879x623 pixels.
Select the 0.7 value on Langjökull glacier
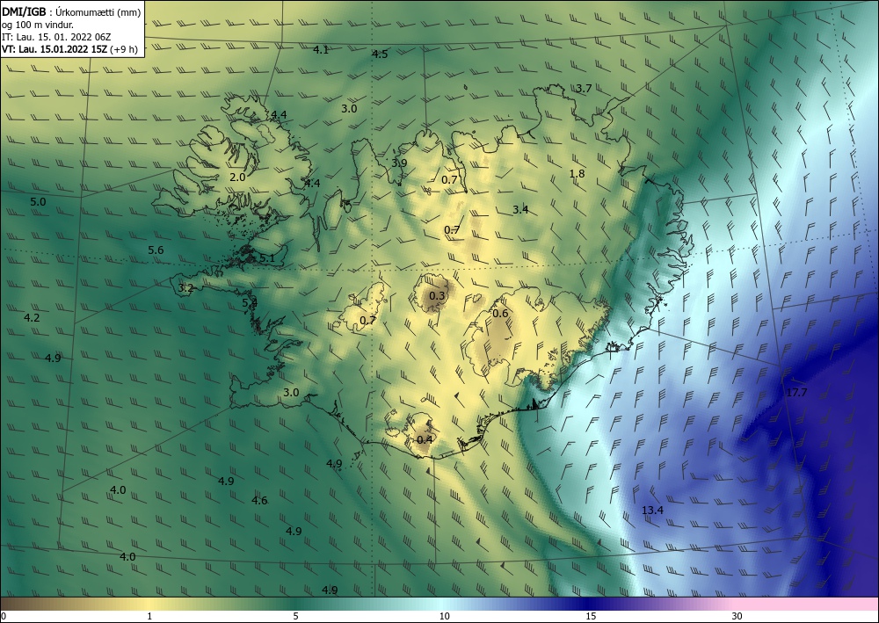click(367, 321)
